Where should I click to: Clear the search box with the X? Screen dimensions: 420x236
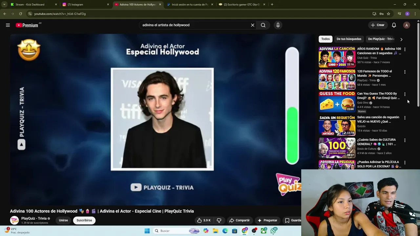click(x=253, y=25)
